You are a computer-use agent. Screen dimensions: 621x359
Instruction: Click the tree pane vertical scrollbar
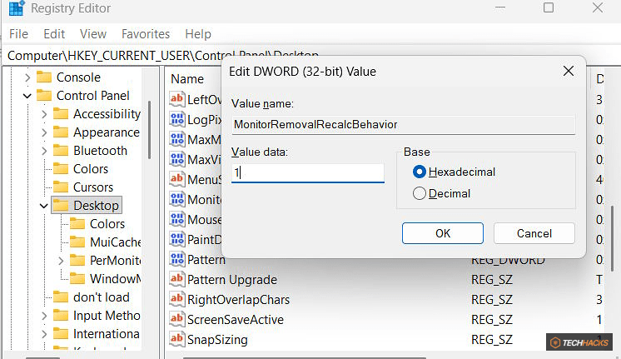click(x=149, y=130)
